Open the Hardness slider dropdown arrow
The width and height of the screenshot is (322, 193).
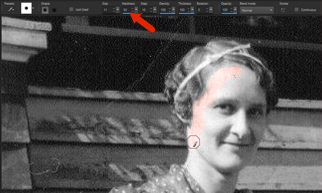tap(136, 10)
